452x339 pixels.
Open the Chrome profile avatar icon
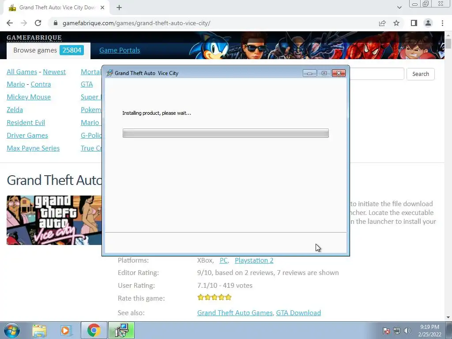click(428, 23)
